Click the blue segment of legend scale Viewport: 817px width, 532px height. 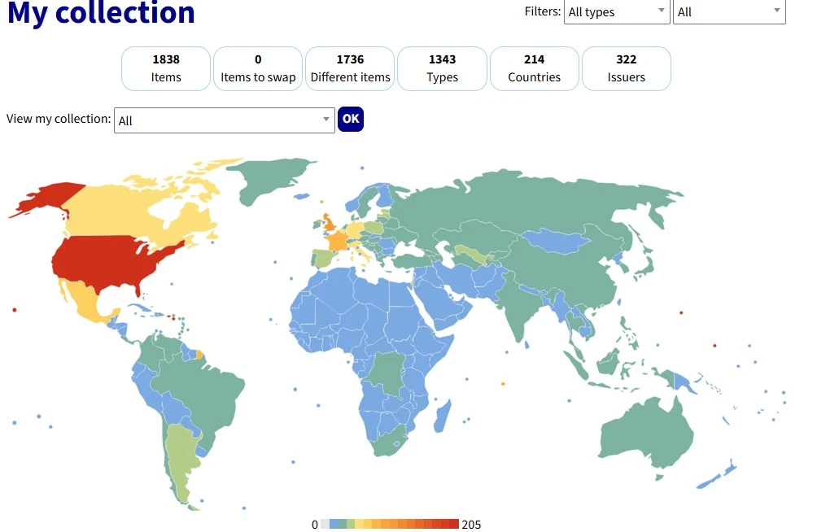pos(334,524)
